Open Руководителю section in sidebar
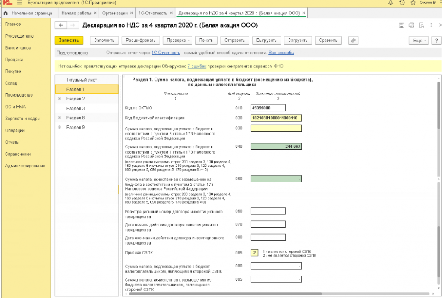442x298 pixels. (19, 36)
